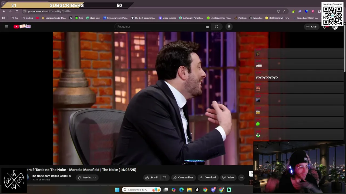This screenshot has width=346, height=194.
Task: Open the 'airdrop' bookmarks folder
Action: pos(27,18)
